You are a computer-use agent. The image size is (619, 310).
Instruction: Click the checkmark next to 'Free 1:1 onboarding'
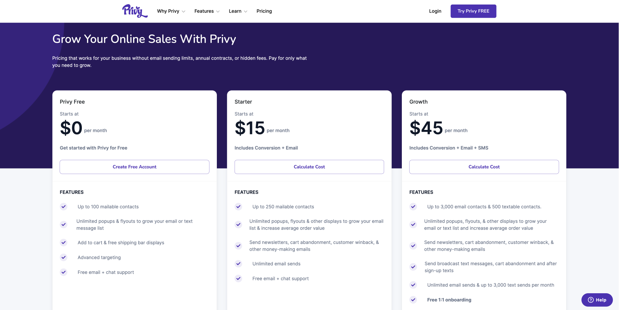pos(413,300)
